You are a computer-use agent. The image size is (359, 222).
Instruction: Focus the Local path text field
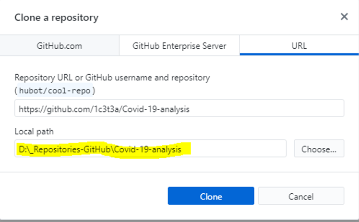pos(150,149)
